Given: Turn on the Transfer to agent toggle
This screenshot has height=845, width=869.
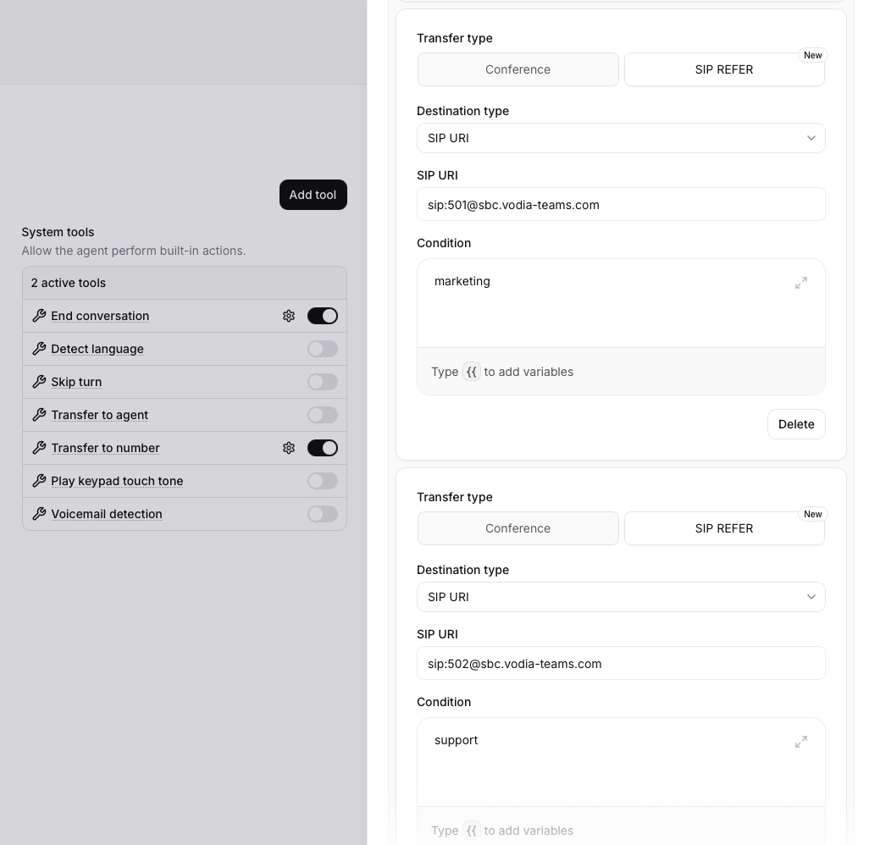Looking at the screenshot, I should (x=322, y=415).
